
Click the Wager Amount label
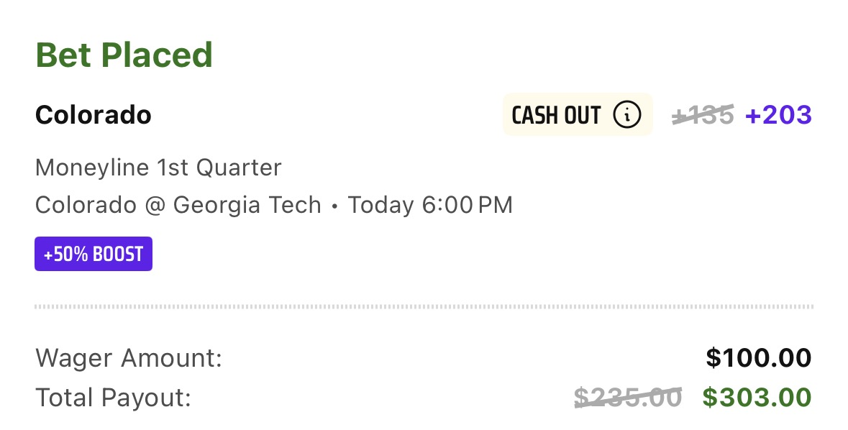[129, 358]
